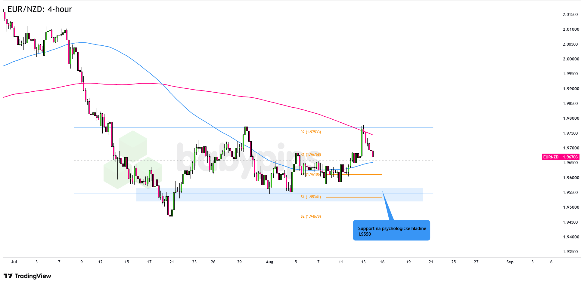Image resolution: width=584 pixels, height=285 pixels.
Task: Click date 12 on the time axis
Action: (100, 262)
